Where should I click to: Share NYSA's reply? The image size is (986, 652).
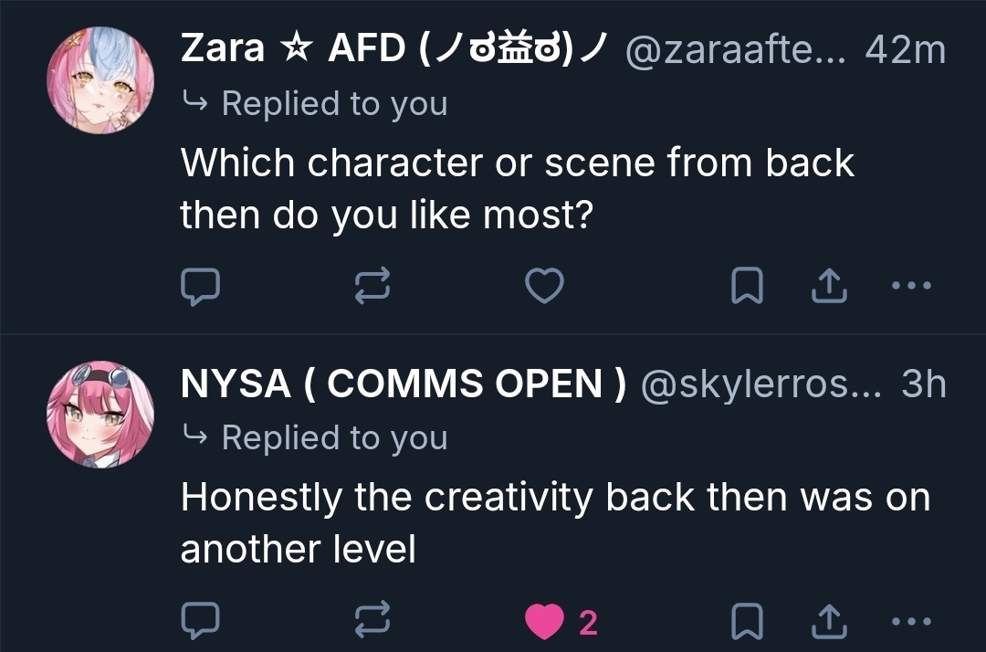coord(829,622)
